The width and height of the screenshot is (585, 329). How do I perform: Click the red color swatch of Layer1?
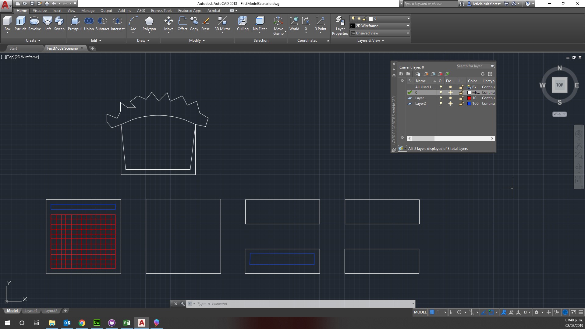click(469, 98)
